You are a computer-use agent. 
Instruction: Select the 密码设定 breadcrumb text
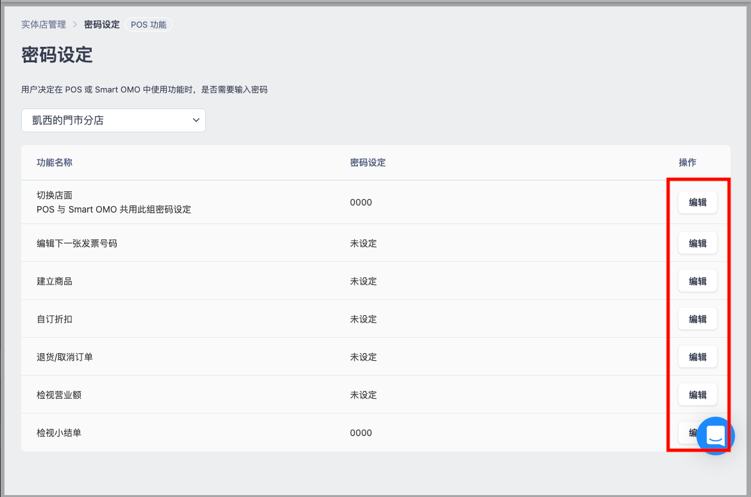coord(102,24)
